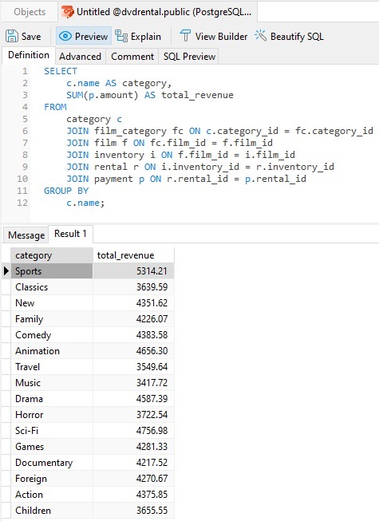Select the Drama category cell
The image size is (379, 521).
point(52,398)
